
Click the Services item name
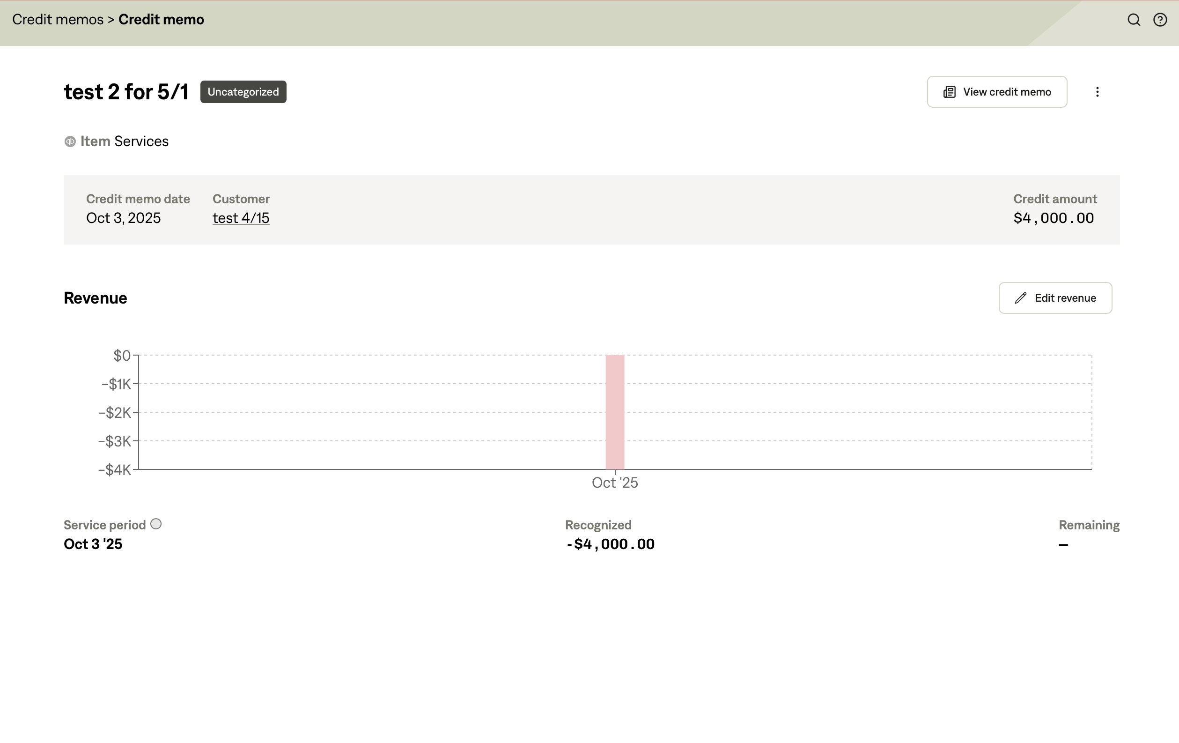tap(141, 141)
